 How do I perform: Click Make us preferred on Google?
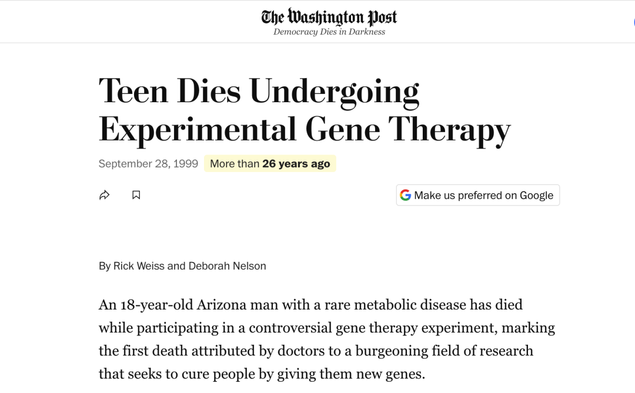478,195
